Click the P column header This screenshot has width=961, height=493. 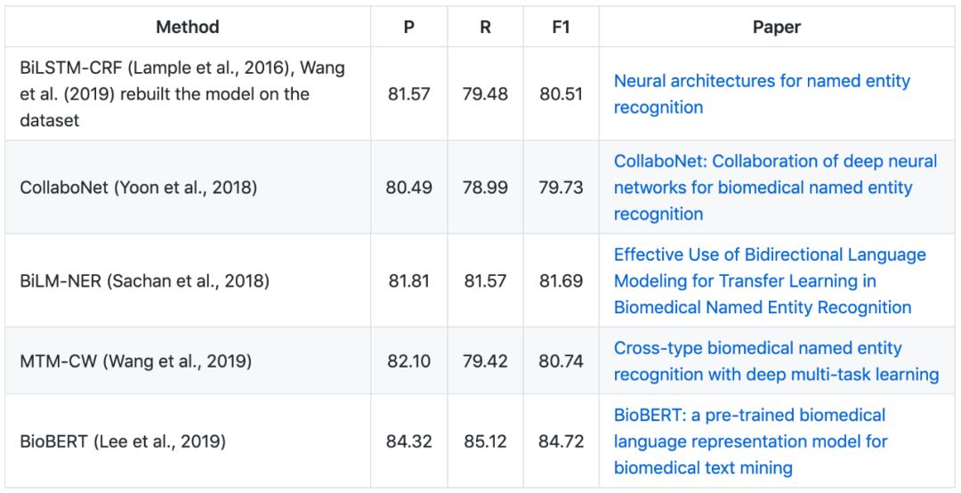tap(408, 27)
